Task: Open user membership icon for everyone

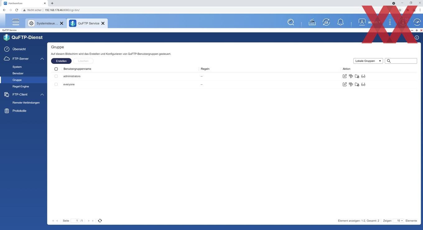Action: click(x=351, y=84)
